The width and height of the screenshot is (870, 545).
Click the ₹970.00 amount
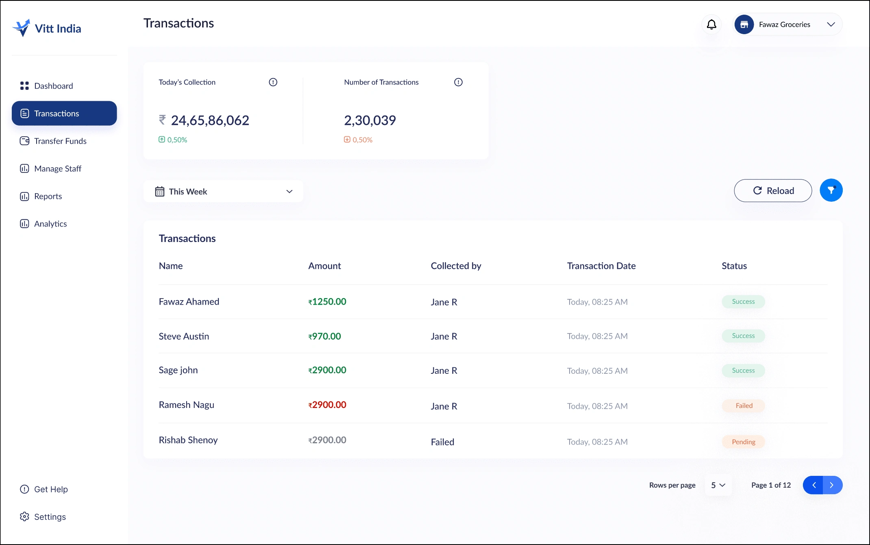pyautogui.click(x=324, y=336)
